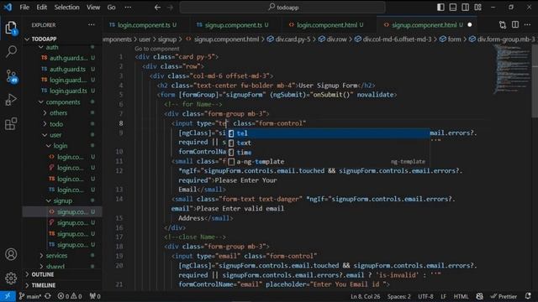This screenshot has height=302, width=538.
Task: Open the remote window indicator
Action: point(8,296)
